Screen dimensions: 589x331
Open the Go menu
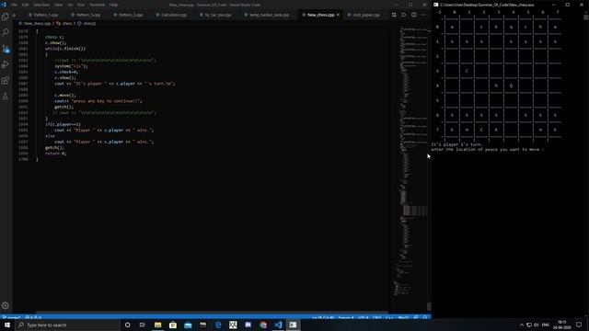point(70,5)
